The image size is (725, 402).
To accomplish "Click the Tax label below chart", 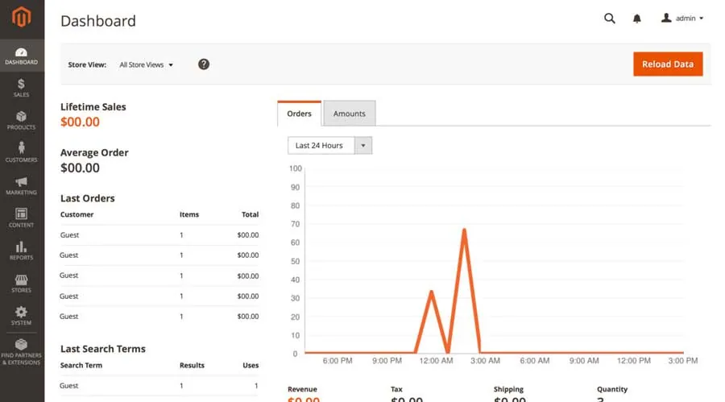I will click(x=396, y=389).
